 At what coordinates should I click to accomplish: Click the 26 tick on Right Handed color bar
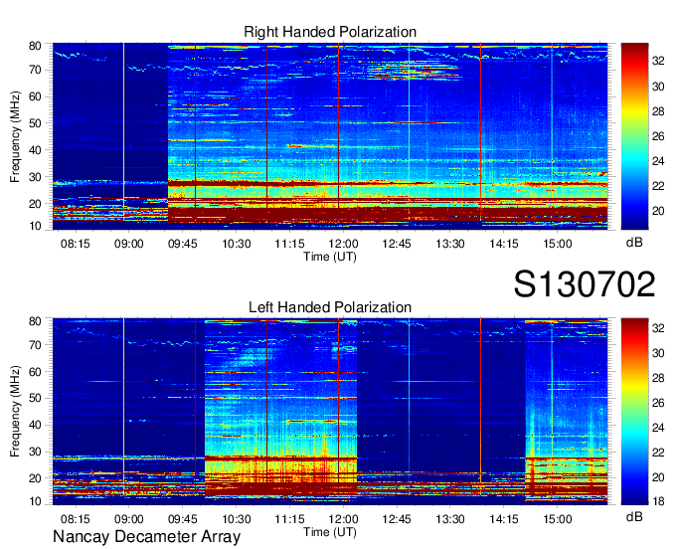[x=658, y=136]
